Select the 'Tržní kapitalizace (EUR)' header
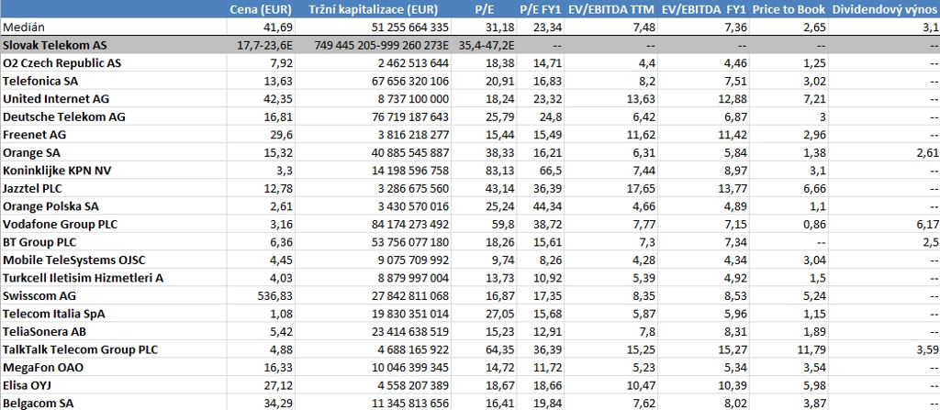The height and width of the screenshot is (410, 940). pos(374,9)
